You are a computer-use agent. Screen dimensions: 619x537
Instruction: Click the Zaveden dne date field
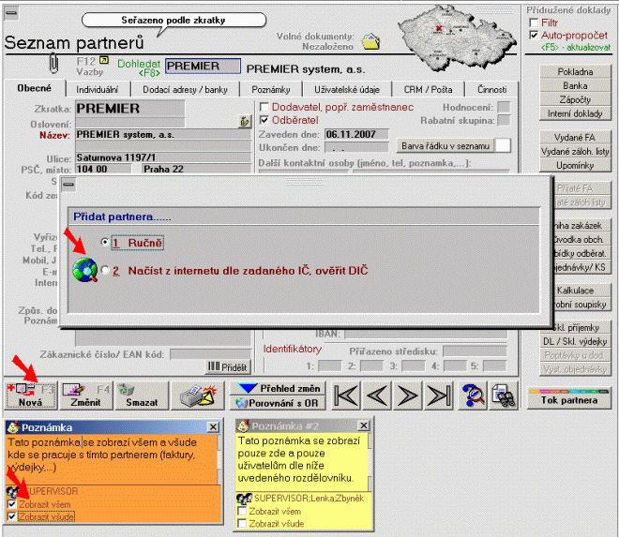pos(356,134)
